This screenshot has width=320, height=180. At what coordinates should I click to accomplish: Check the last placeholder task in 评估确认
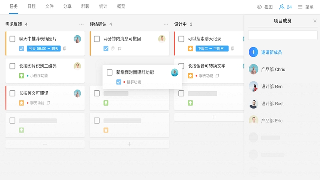tap(97, 121)
